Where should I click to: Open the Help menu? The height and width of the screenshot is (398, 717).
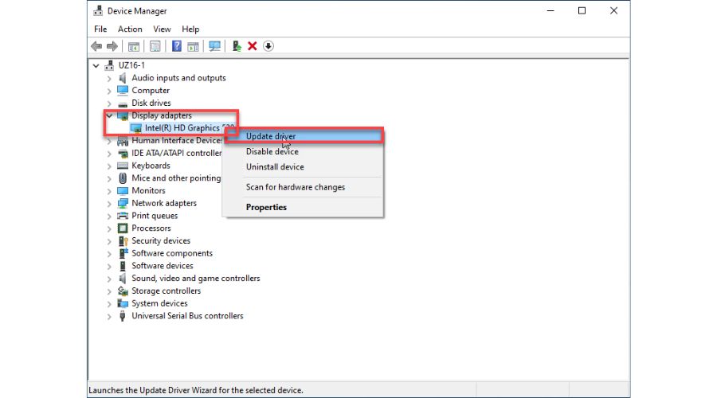coord(190,29)
